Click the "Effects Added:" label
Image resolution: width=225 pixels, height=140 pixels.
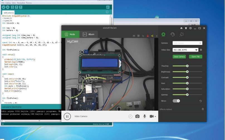[x=166, y=109]
